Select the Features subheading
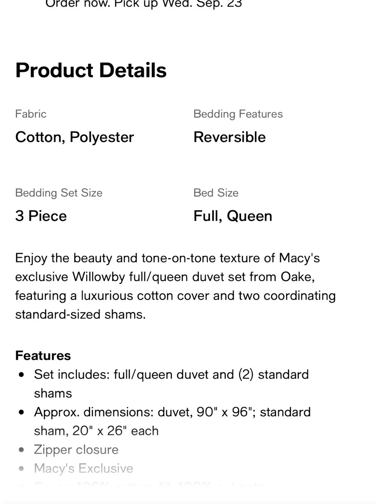 (43, 355)
